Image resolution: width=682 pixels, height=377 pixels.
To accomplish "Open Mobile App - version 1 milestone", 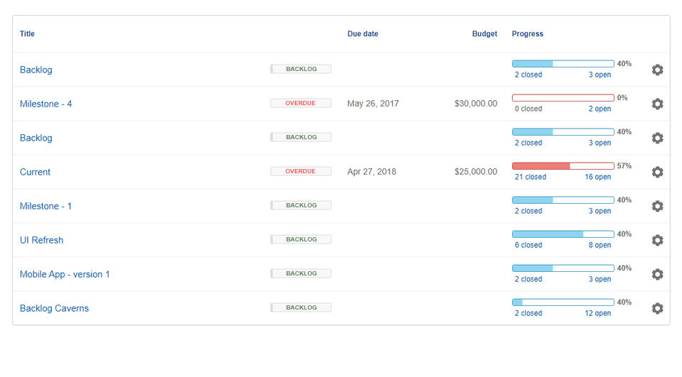I will point(65,274).
